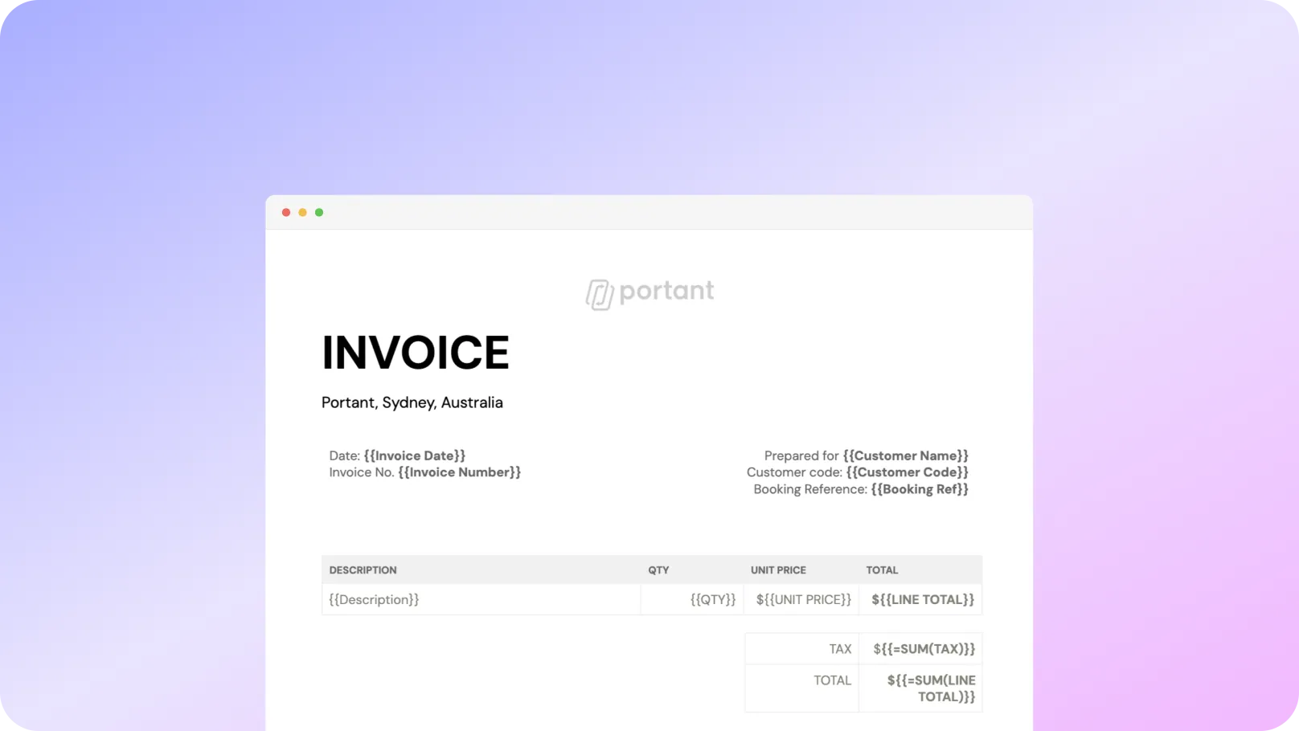Click the ${{UNIT PRICE}} table cell
The image size is (1299, 731).
[x=802, y=600]
